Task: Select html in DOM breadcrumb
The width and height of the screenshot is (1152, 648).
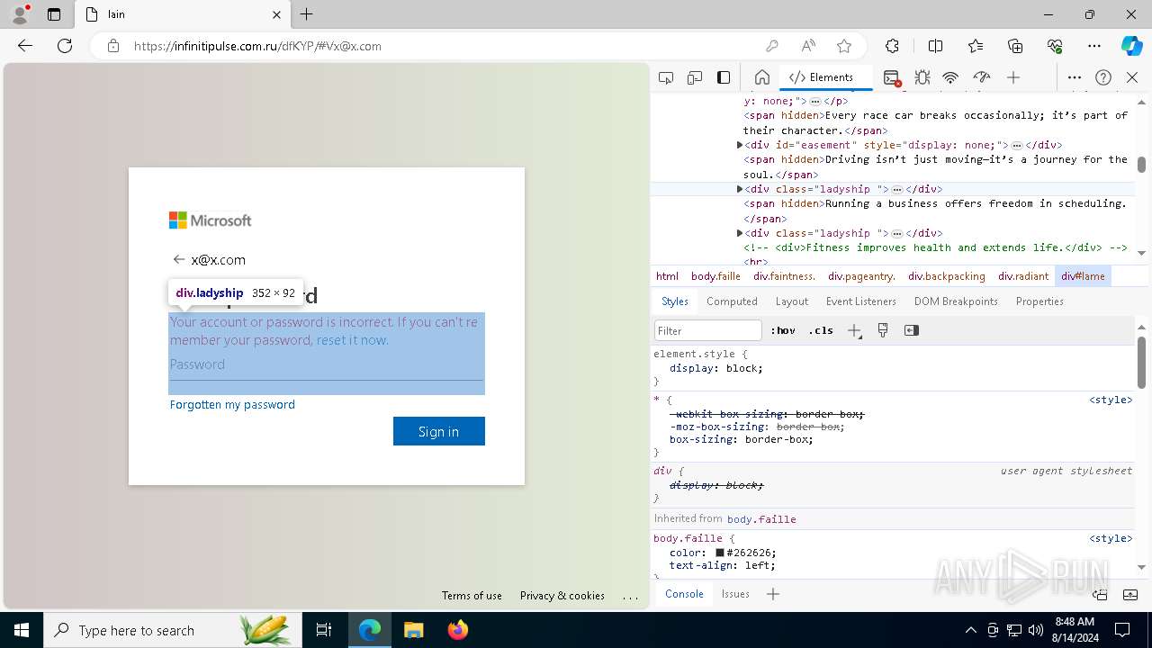Action: (667, 276)
